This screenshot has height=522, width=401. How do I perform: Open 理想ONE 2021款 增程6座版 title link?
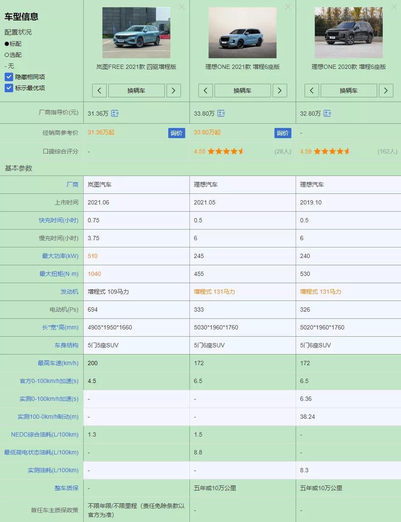pos(243,67)
